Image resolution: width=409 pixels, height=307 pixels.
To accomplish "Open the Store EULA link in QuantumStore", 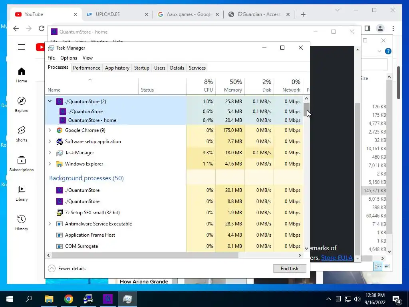I will pyautogui.click(x=337, y=258).
